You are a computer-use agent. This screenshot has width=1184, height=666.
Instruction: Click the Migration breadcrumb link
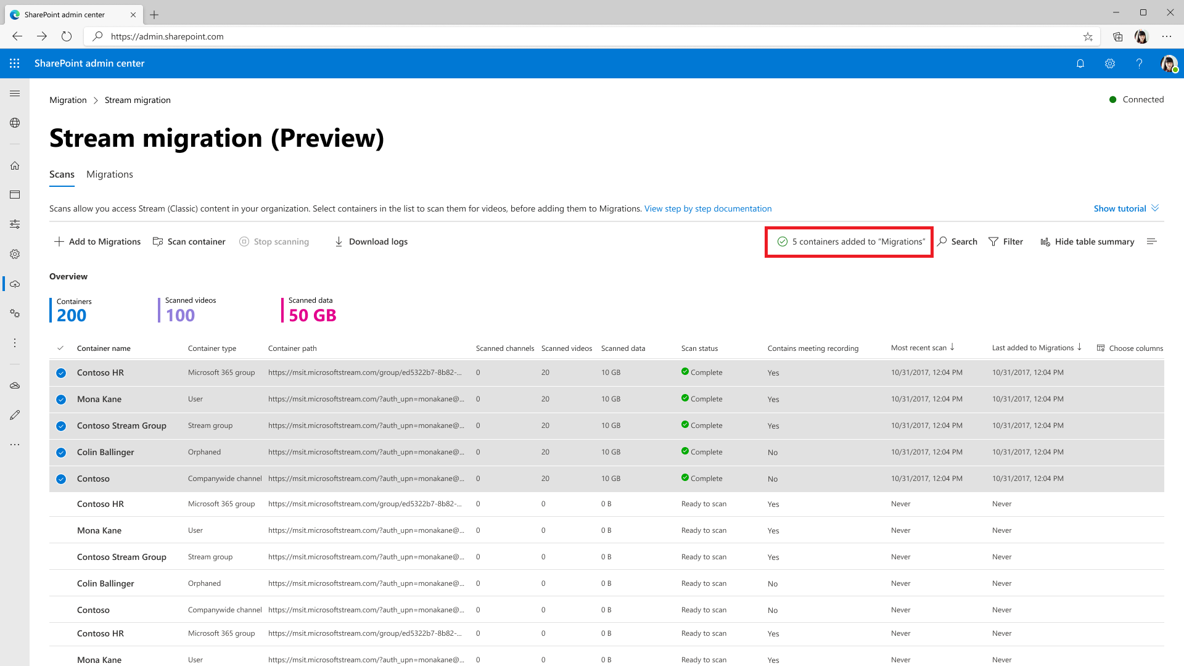67,99
